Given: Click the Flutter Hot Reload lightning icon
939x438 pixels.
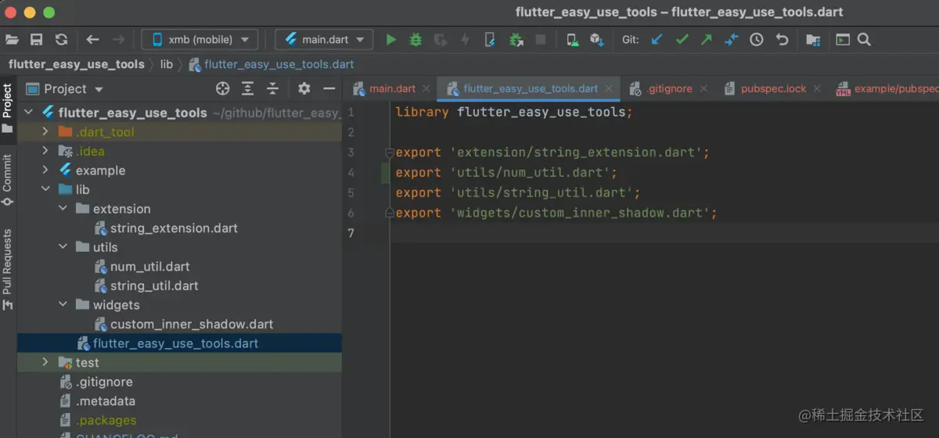Looking at the screenshot, I should click(x=466, y=39).
